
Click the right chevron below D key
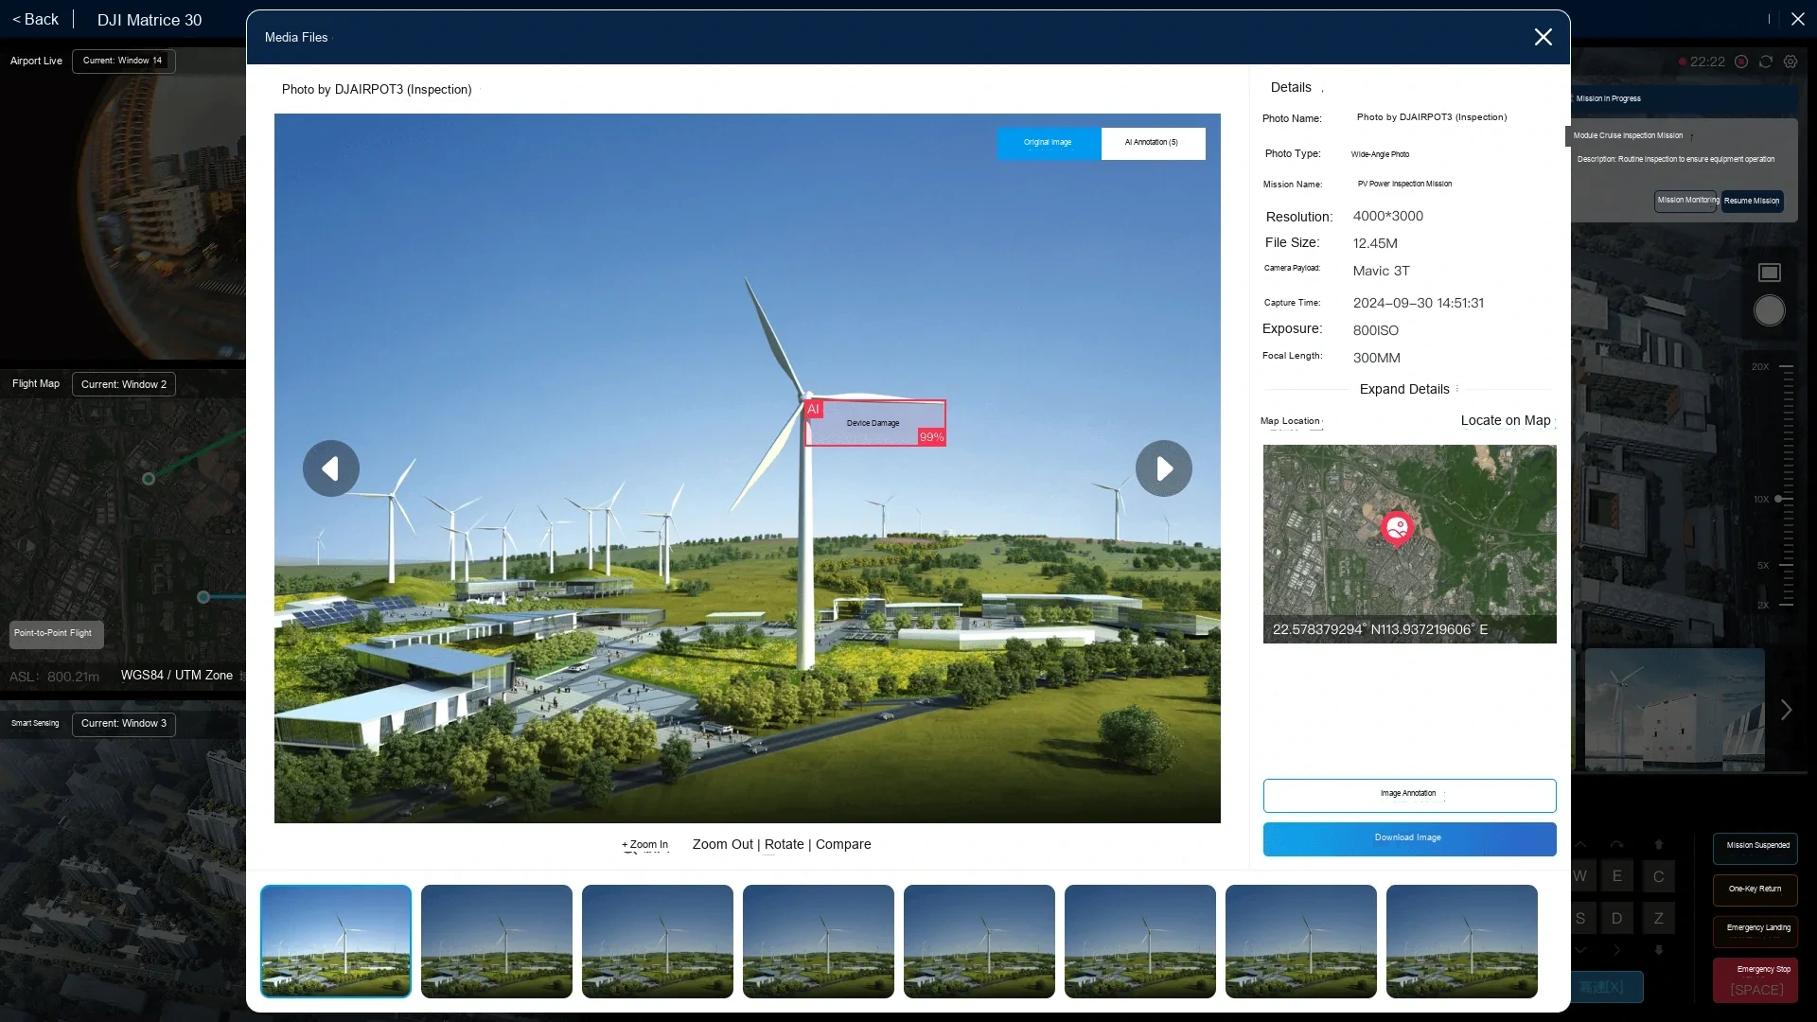[1617, 949]
